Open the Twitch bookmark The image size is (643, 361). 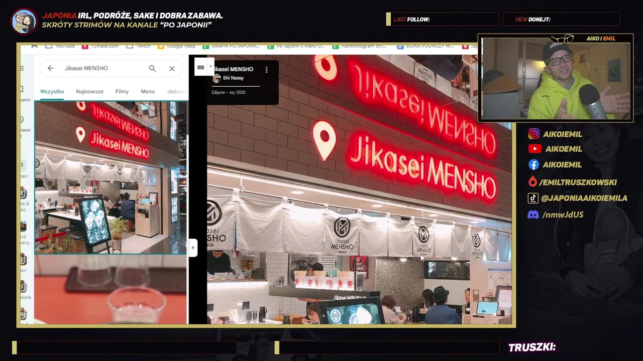pyautogui.click(x=139, y=46)
